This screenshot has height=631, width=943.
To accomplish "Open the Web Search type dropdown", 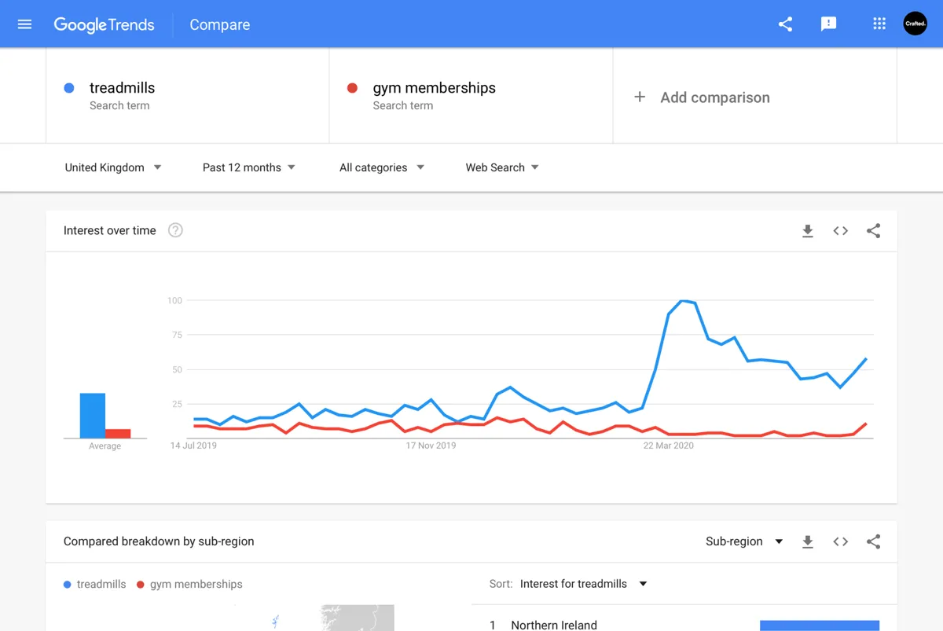I will (x=501, y=167).
